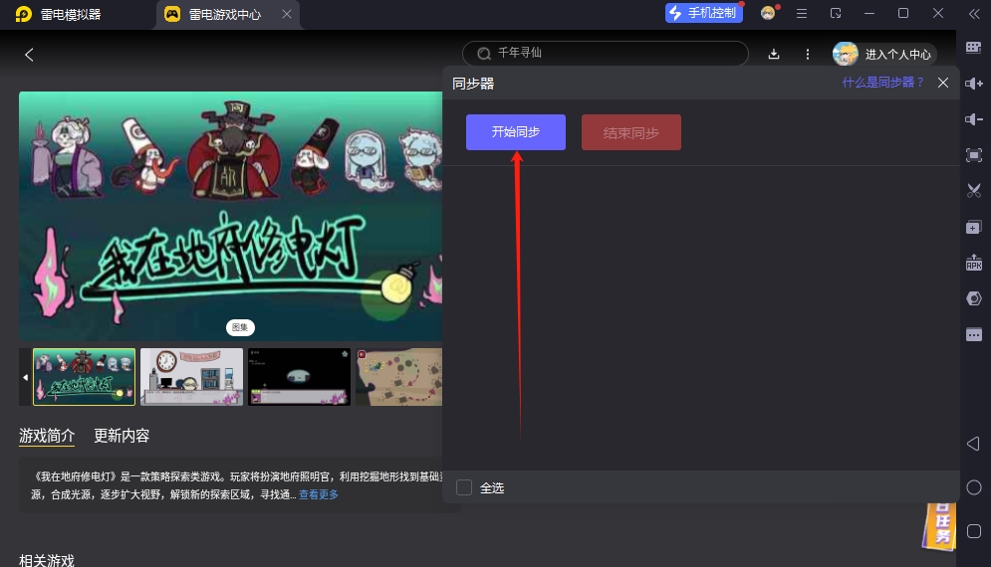Close the 雷电游戏中心 tab
This screenshot has width=991, height=567.
tap(286, 14)
